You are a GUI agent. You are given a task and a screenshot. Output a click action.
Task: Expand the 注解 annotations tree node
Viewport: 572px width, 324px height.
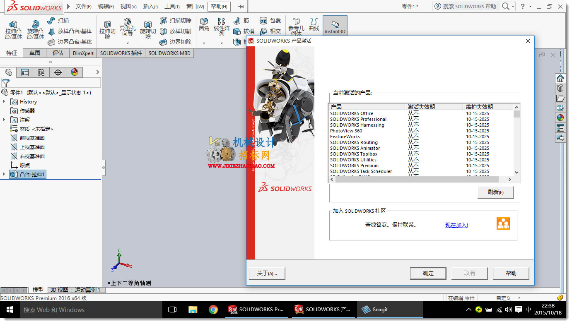[4, 120]
